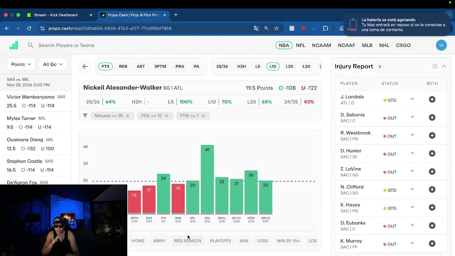This screenshot has width=455, height=256.
Task: Expand R. Westbrook status chevron
Action: [412, 135]
